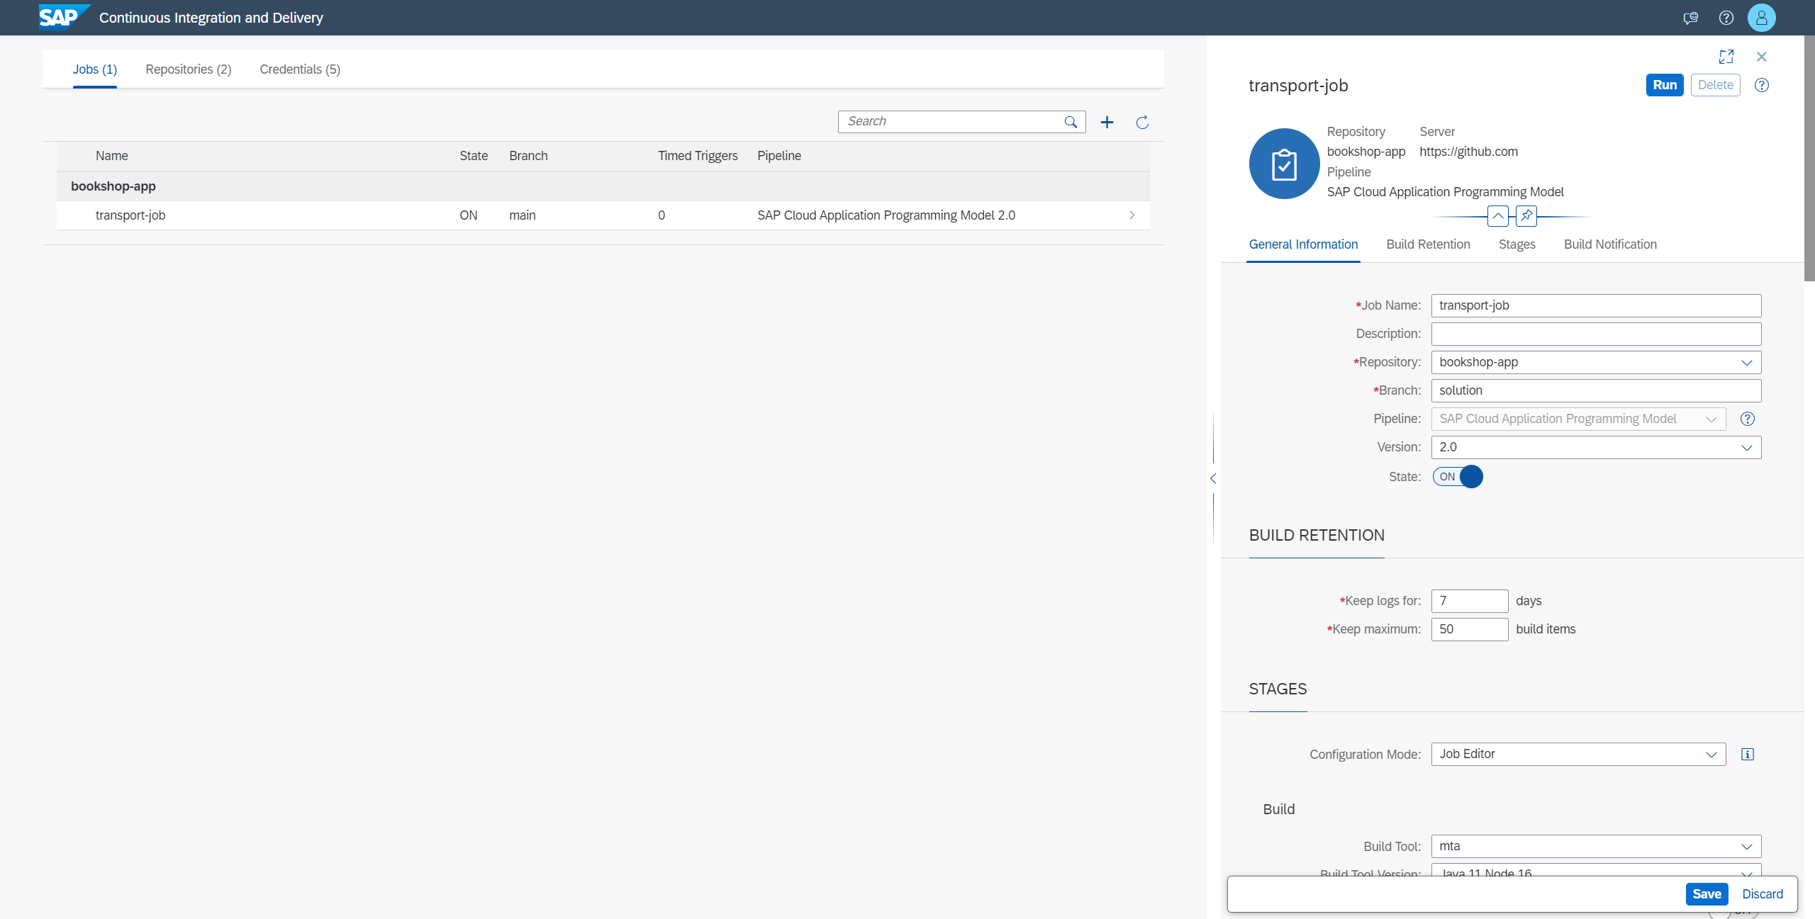This screenshot has width=1815, height=919.
Task: Click the Branch column header
Action: [x=528, y=156]
